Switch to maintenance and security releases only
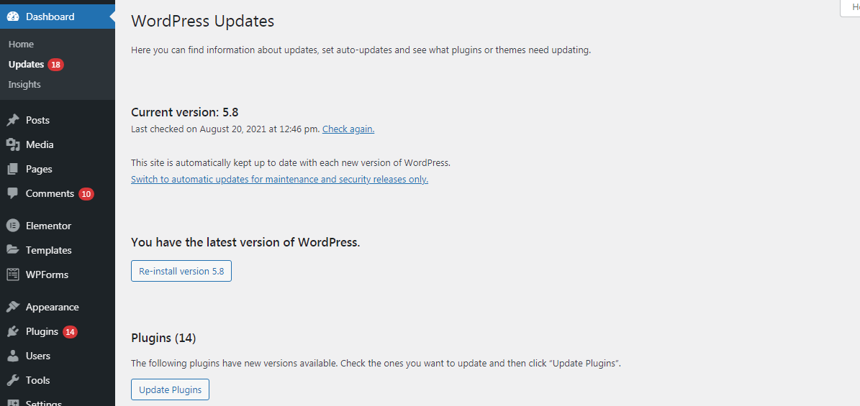 point(279,180)
